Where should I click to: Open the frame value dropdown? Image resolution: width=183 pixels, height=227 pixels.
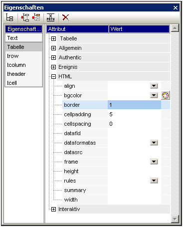click(x=154, y=162)
